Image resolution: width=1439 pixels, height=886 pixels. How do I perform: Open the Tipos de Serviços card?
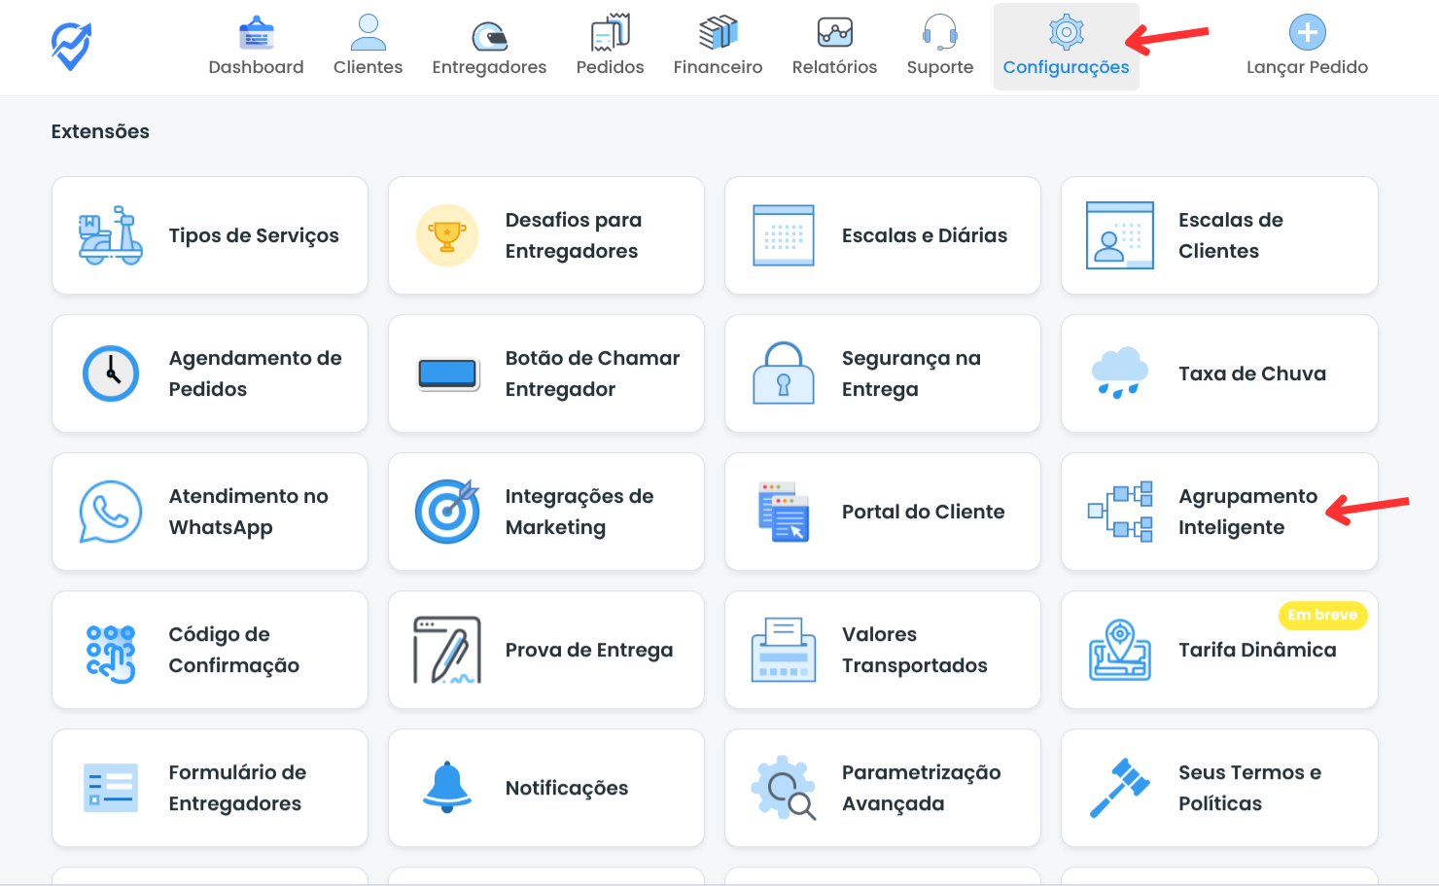(210, 235)
